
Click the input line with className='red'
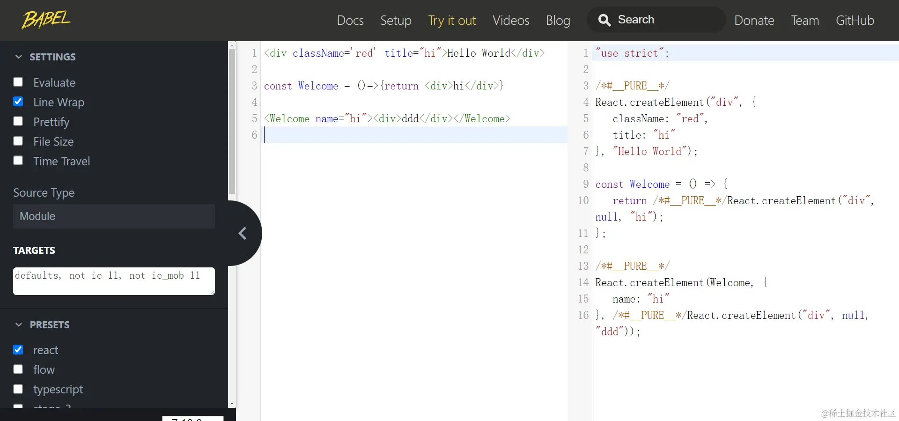pos(404,53)
